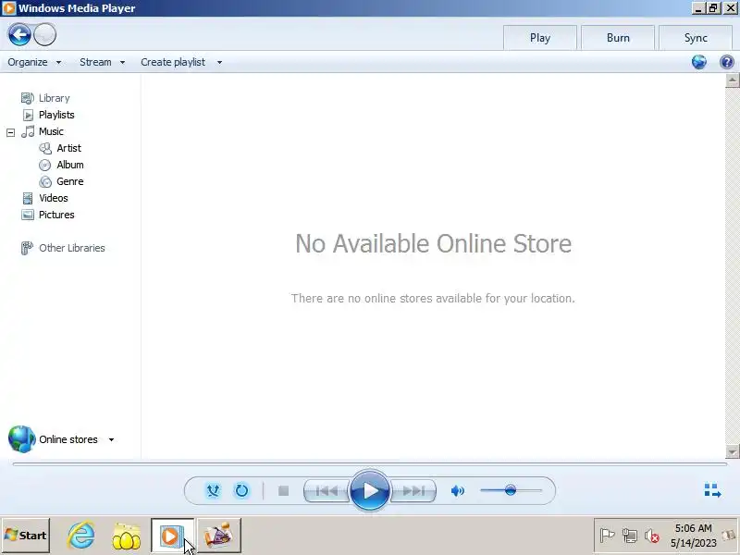
Task: Switch to the Play tab
Action: point(540,38)
